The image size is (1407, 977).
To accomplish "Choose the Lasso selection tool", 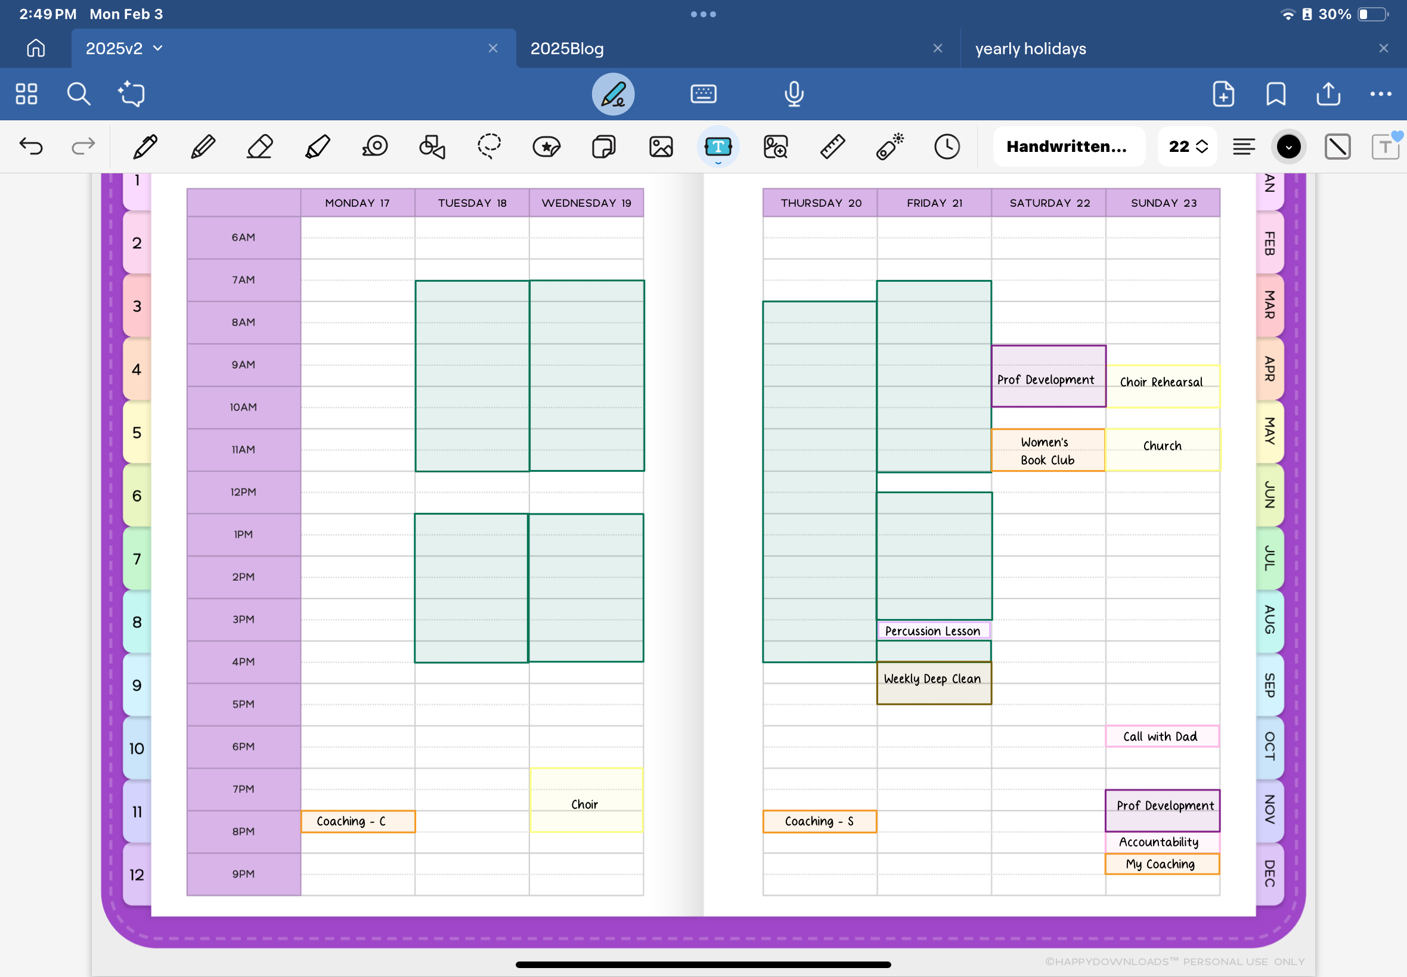I will tap(489, 147).
